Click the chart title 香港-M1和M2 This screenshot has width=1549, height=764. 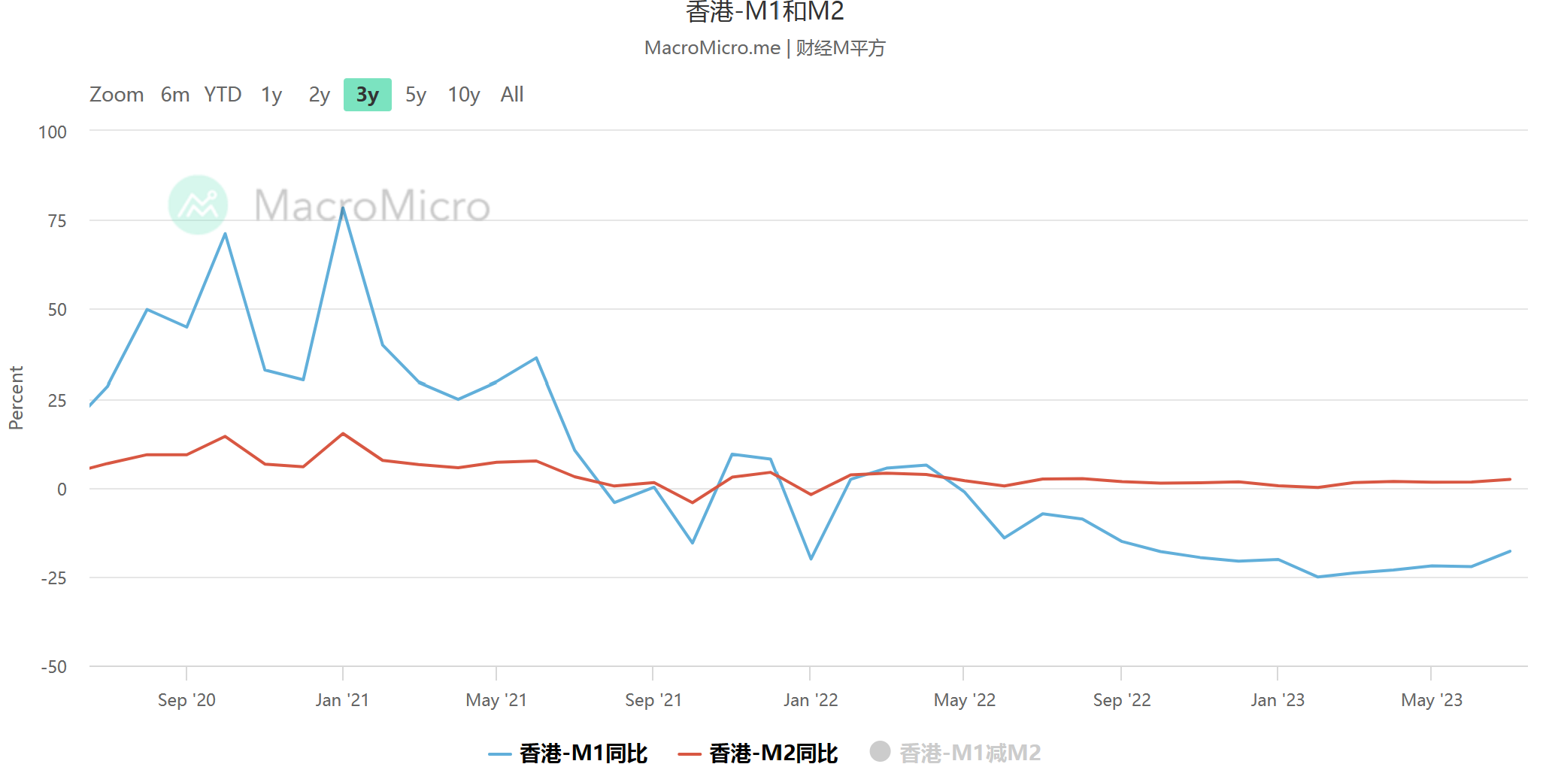765,12
